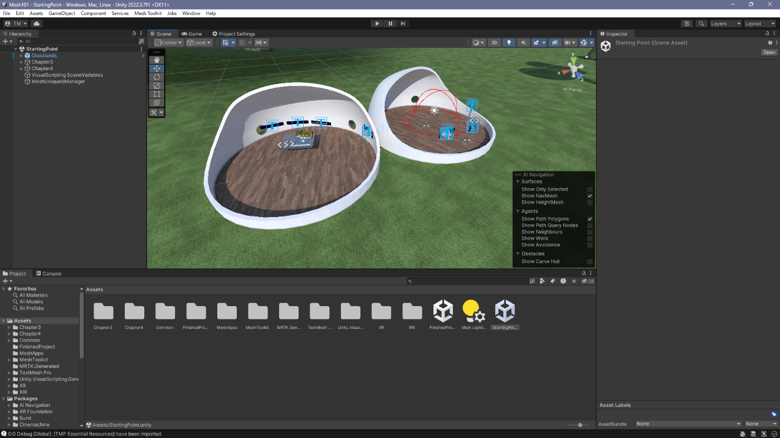
Task: Open the Local rotation dropdown
Action: coord(199,42)
